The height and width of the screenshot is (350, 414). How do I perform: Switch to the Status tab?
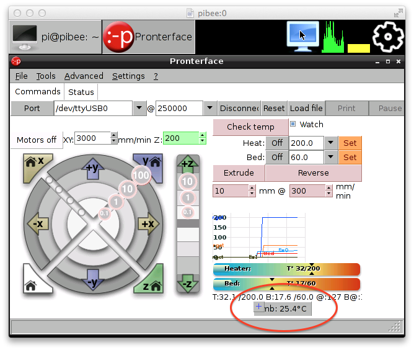[81, 92]
